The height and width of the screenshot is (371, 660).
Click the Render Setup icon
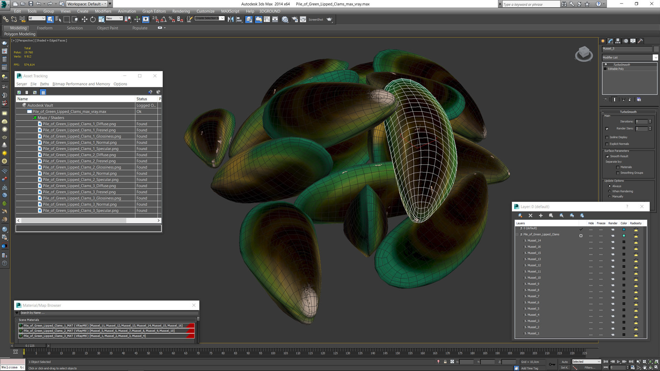pos(295,19)
